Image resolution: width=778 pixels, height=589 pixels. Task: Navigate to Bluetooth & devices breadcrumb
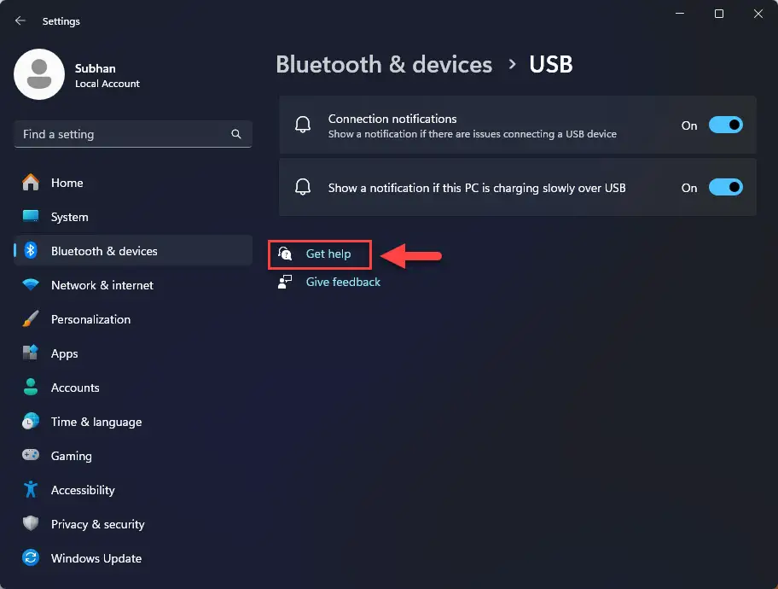point(384,65)
